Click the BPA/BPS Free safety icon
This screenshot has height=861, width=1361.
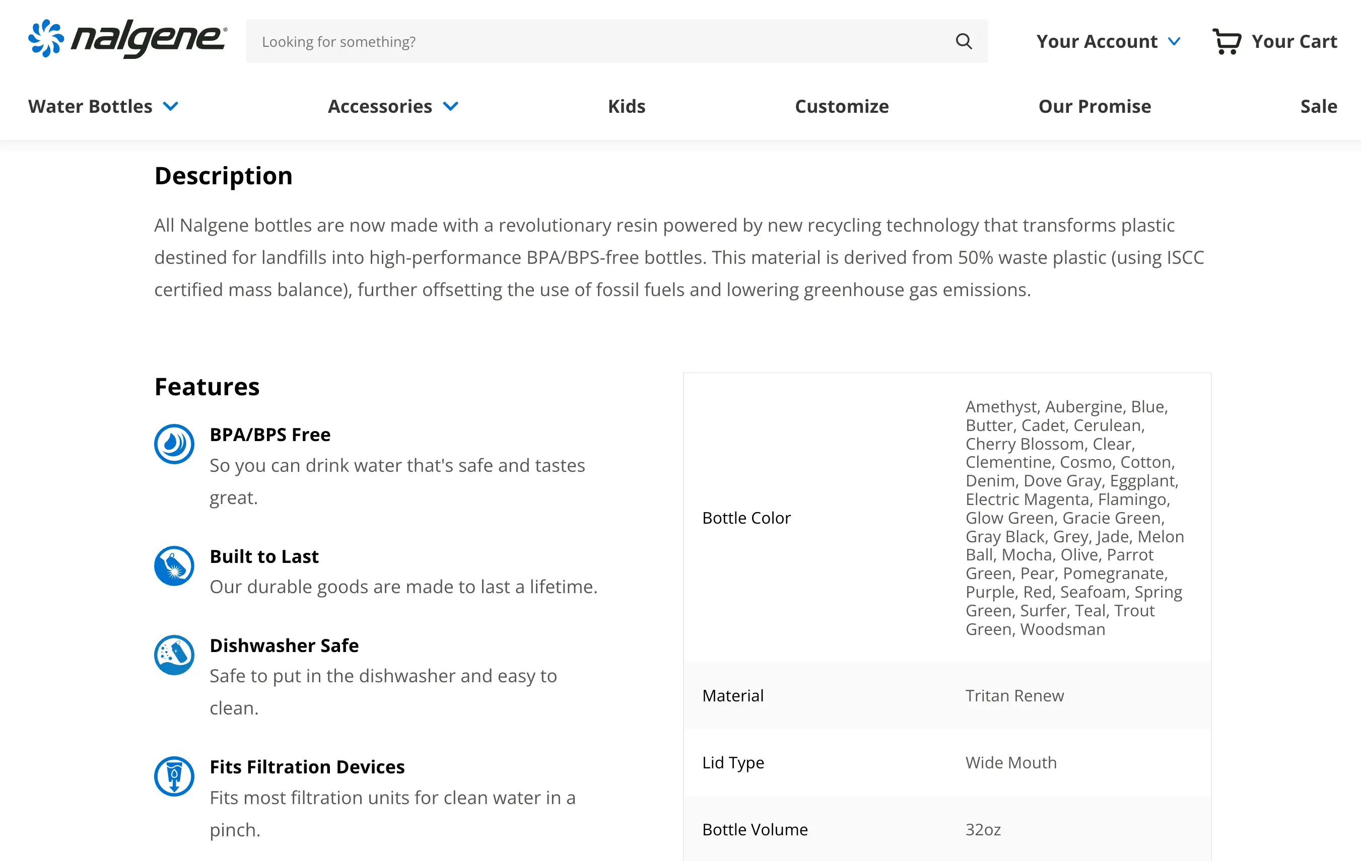(175, 445)
